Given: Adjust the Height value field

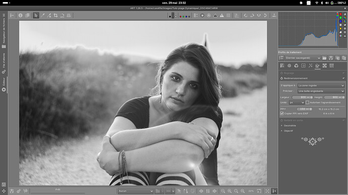Looking at the screenshot, I should 334,97.
